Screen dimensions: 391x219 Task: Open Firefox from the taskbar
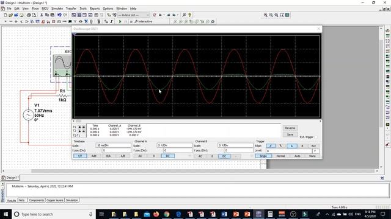(156, 214)
